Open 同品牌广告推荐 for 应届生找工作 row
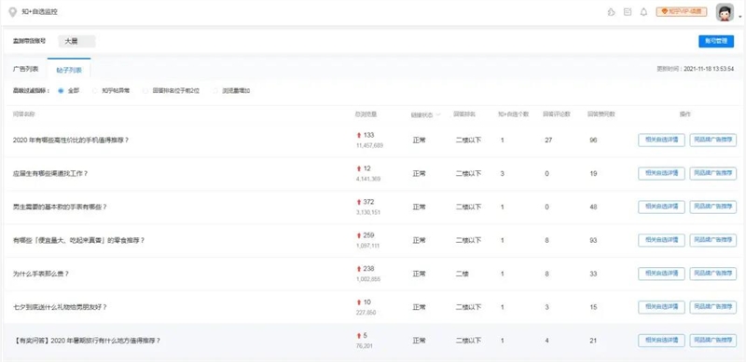 coord(712,173)
